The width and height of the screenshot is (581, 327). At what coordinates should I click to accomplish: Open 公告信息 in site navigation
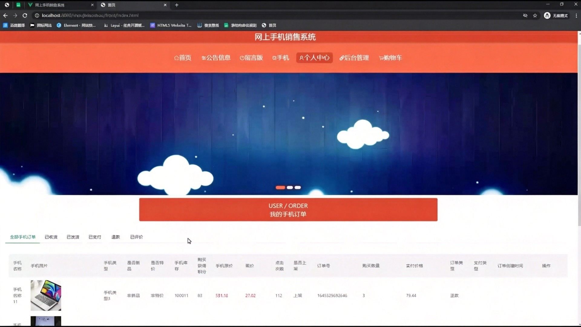point(216,58)
